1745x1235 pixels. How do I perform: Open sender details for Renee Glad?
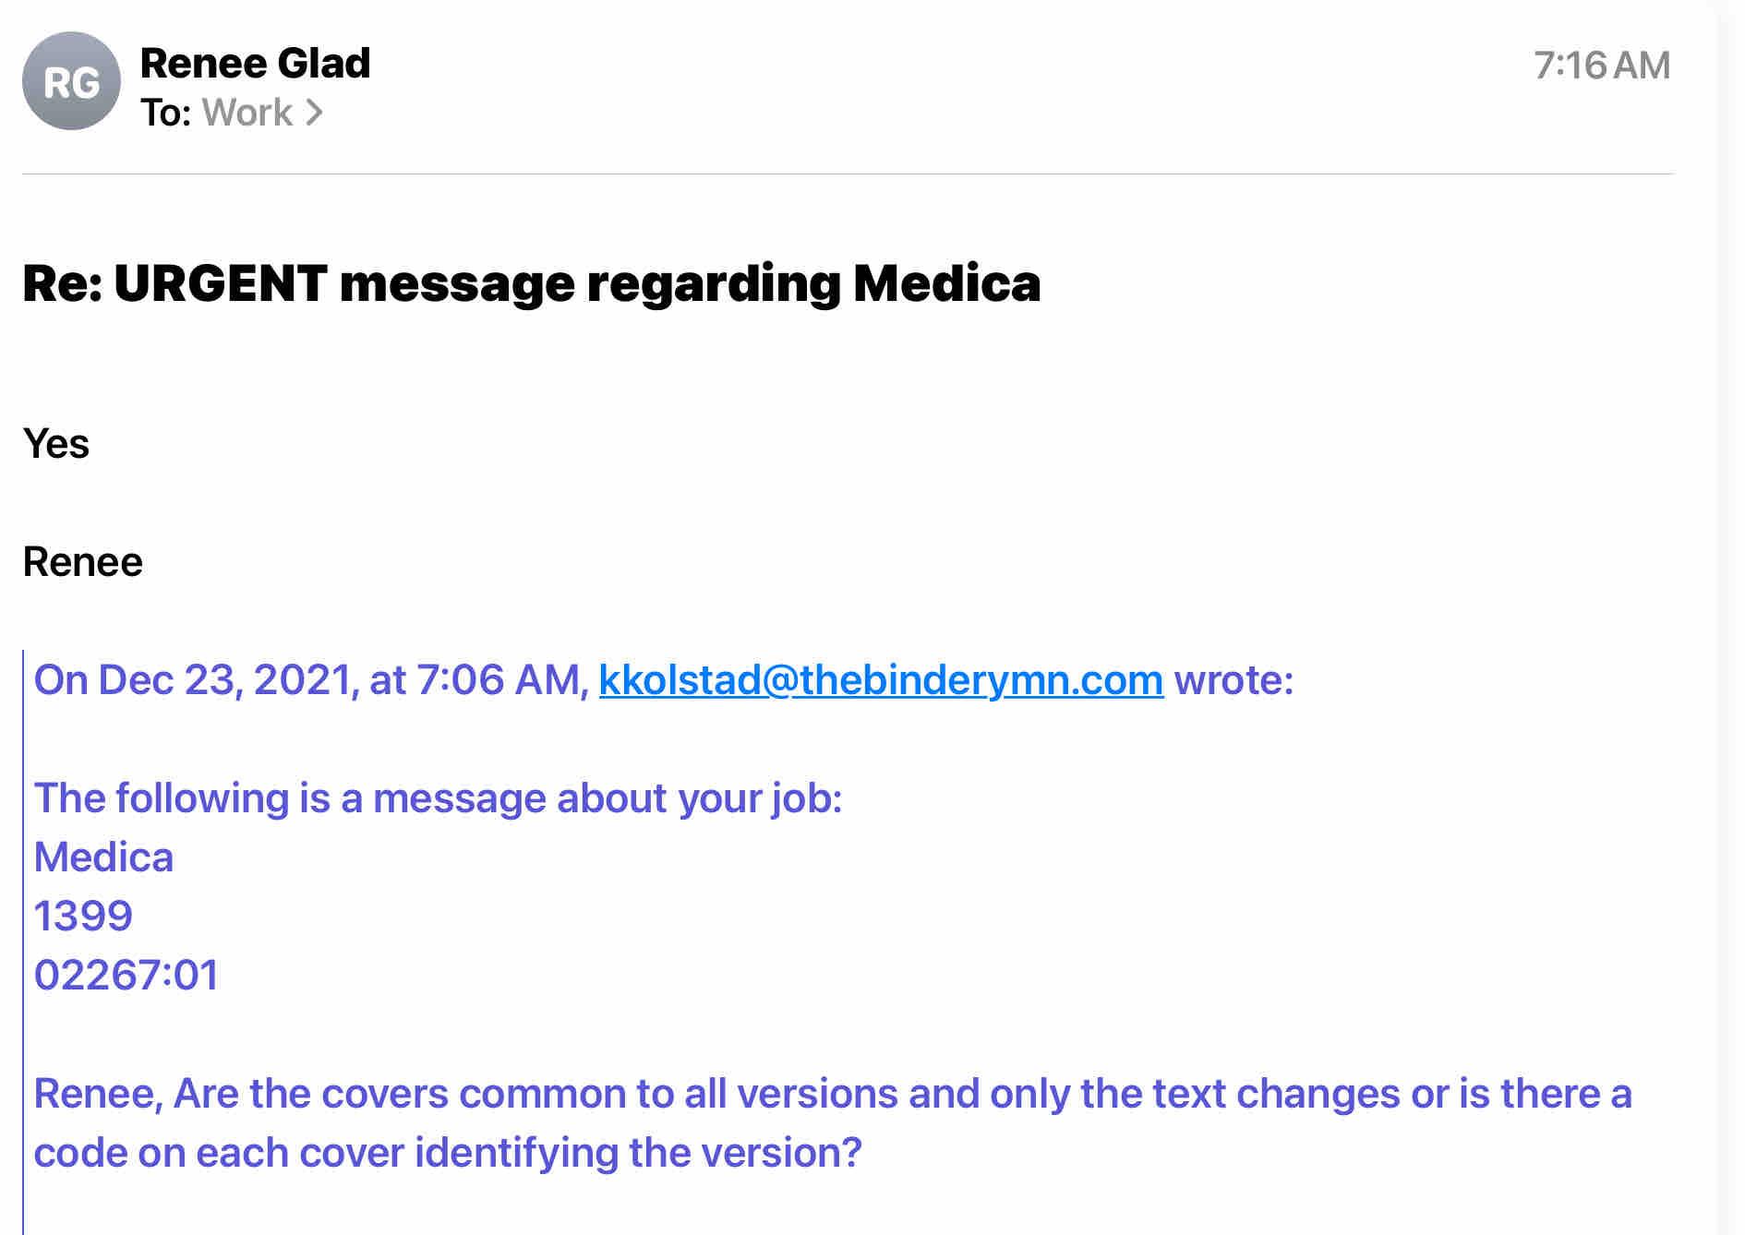[255, 63]
